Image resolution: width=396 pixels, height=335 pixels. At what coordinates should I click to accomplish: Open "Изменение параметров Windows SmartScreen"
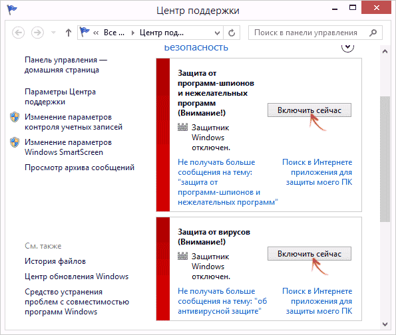point(68,147)
